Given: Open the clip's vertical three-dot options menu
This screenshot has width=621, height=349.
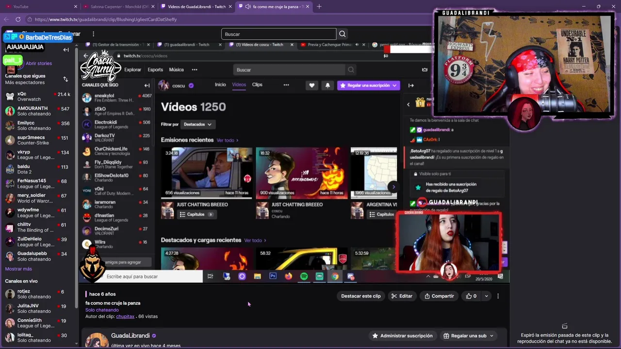Looking at the screenshot, I should pos(498,296).
